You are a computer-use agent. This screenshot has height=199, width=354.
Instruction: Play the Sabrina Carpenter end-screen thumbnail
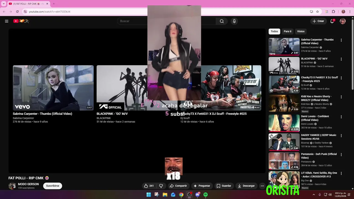click(53, 88)
